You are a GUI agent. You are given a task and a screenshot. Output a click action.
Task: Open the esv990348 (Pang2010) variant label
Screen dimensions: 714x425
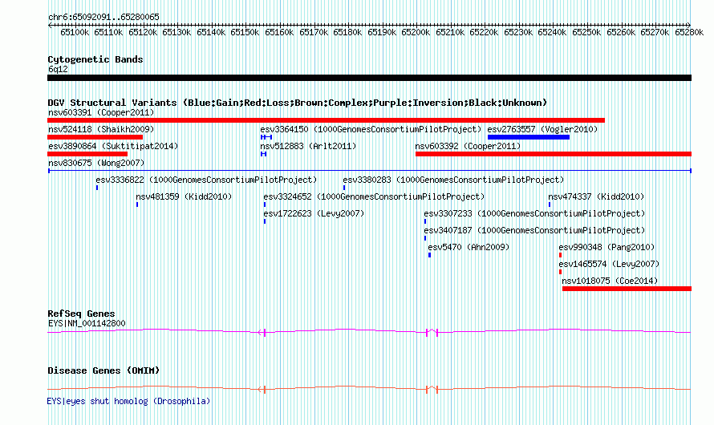(606, 248)
